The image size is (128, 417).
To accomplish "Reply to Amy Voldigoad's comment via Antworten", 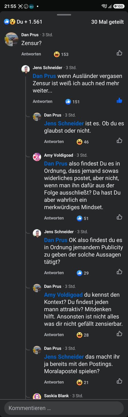I will pos(54,218).
